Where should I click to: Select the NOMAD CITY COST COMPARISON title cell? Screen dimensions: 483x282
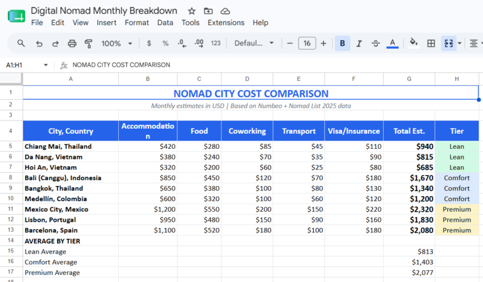pos(251,93)
